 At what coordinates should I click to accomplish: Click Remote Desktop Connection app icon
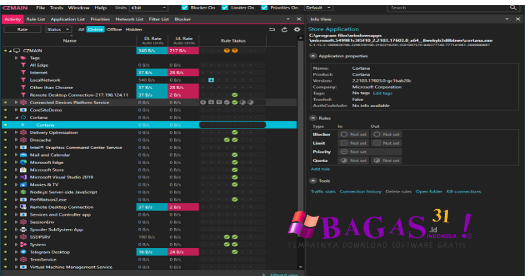(x=23, y=207)
